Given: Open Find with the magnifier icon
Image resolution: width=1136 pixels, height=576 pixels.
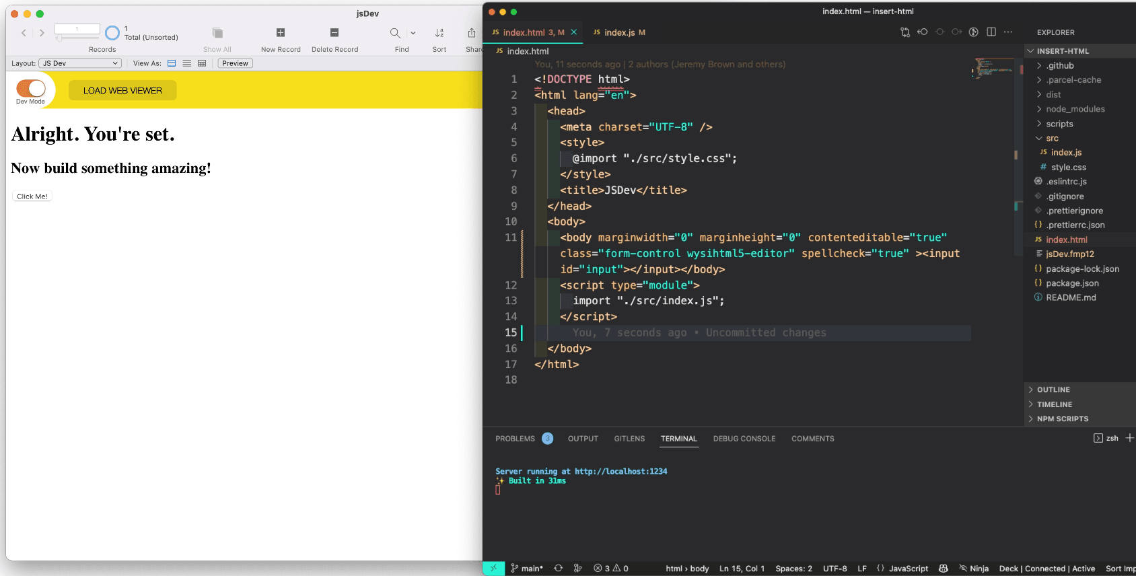Looking at the screenshot, I should coord(395,33).
